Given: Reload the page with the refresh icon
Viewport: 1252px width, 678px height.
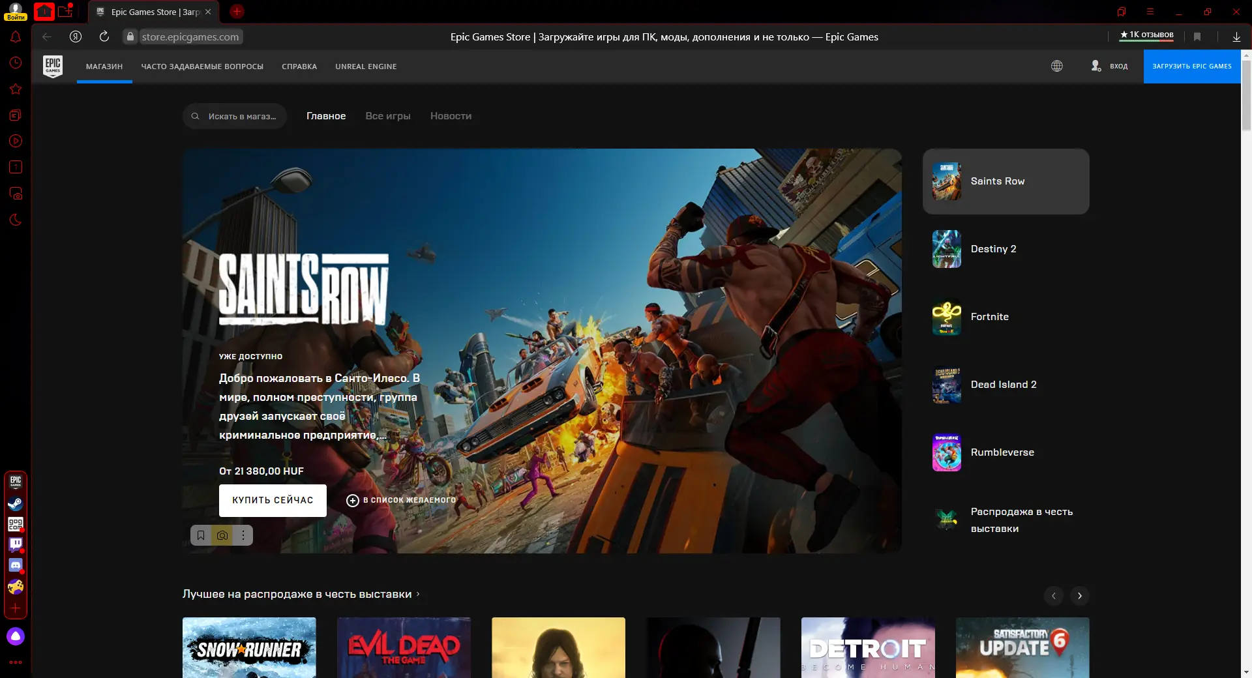Looking at the screenshot, I should coord(104,37).
